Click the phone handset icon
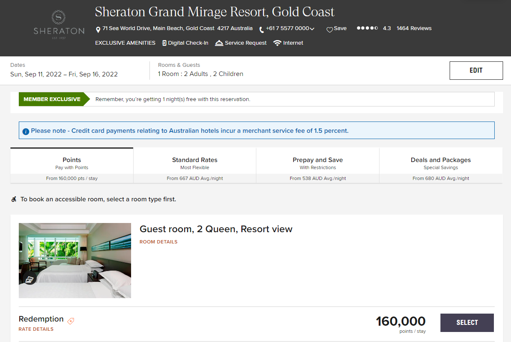 [262, 30]
